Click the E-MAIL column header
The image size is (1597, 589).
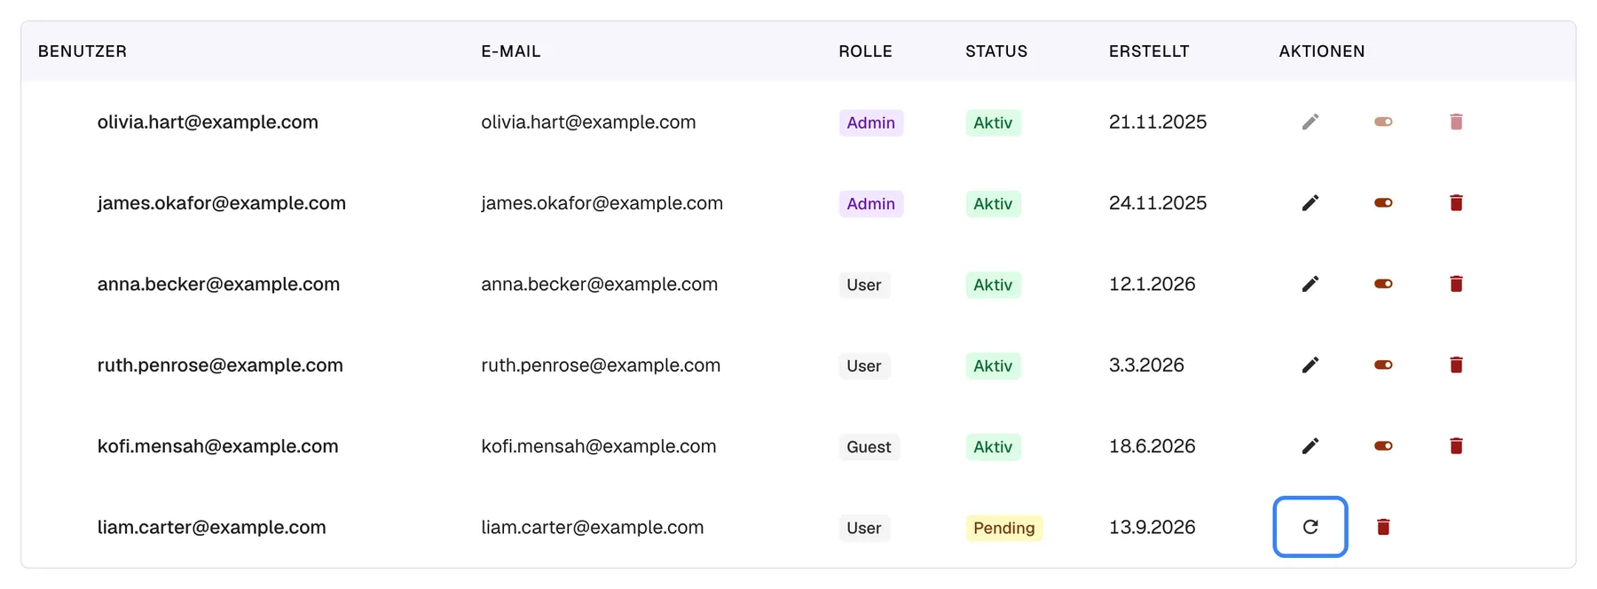pos(511,51)
